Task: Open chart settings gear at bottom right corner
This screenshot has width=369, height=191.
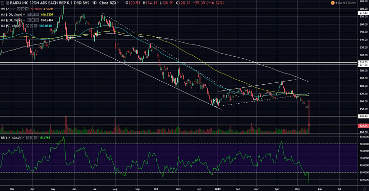Action: [364, 189]
